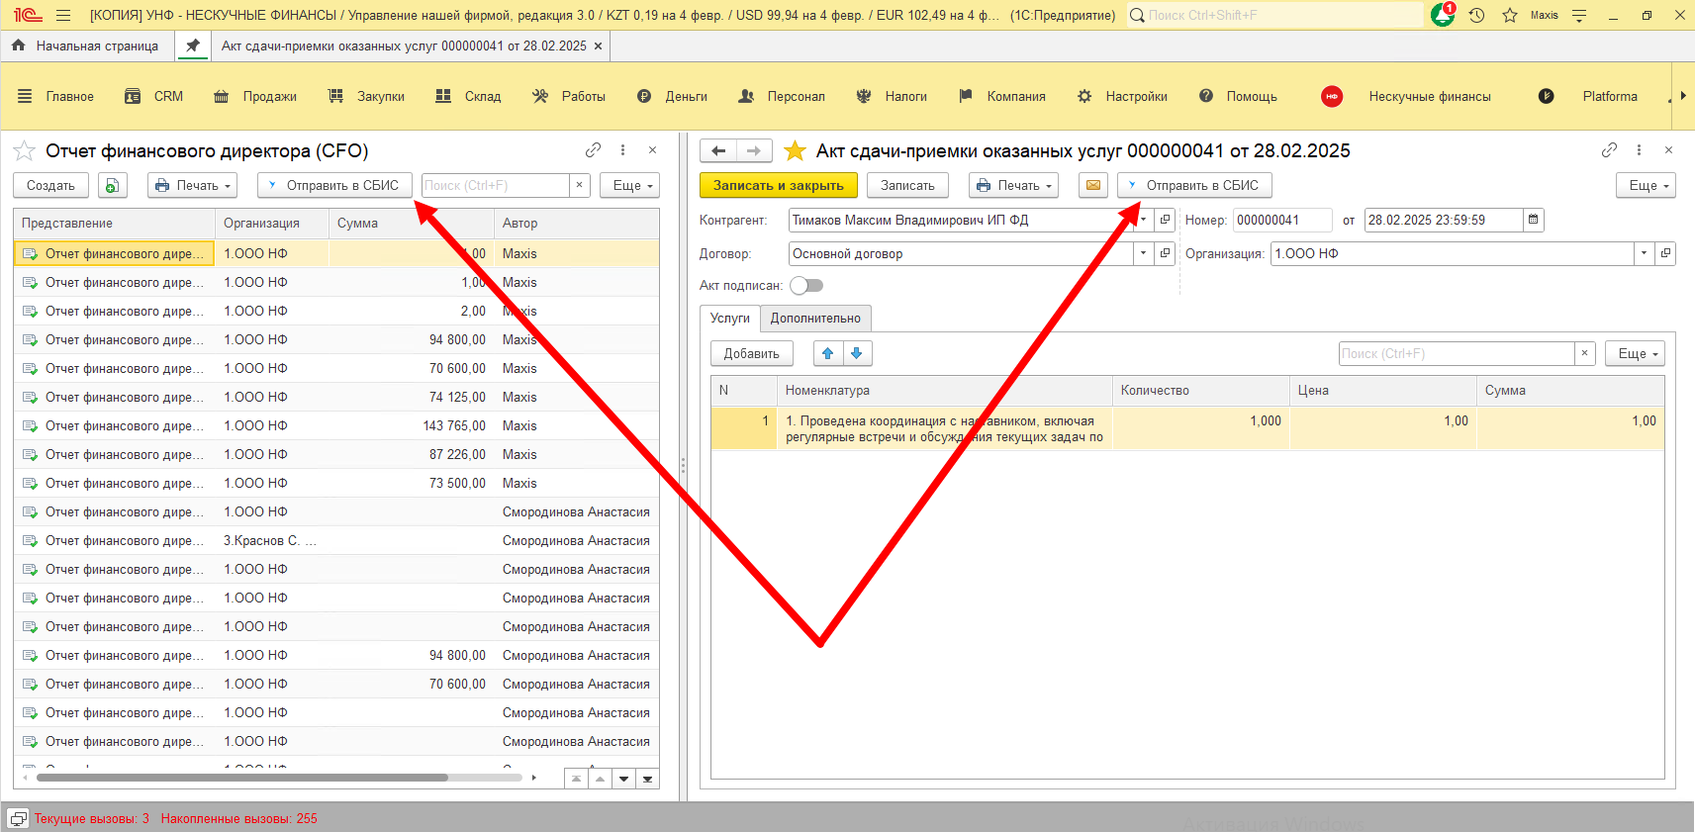The width and height of the screenshot is (1695, 832).
Task: Move the service row up with arrow icon
Action: click(828, 353)
